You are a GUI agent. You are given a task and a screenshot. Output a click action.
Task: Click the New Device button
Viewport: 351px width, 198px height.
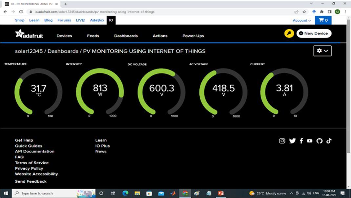(314, 33)
